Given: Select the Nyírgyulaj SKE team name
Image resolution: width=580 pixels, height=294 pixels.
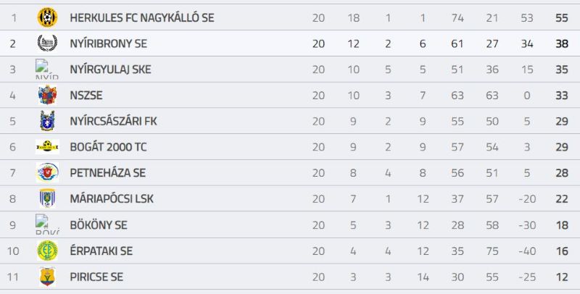Looking at the screenshot, I should tap(111, 70).
